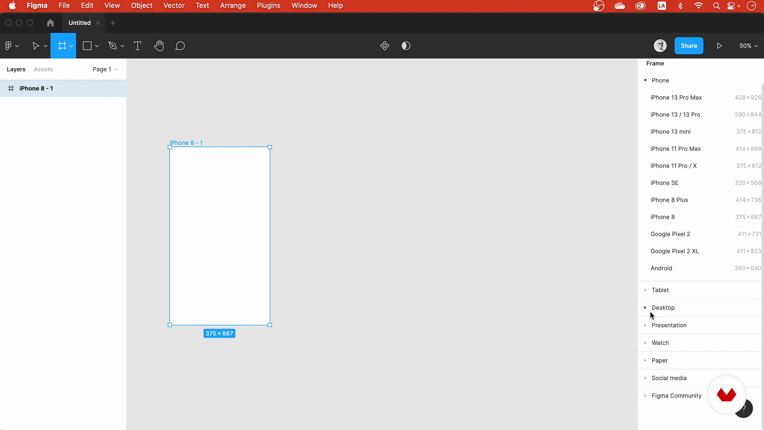
Task: Add a new tab with plus icon
Action: (113, 23)
